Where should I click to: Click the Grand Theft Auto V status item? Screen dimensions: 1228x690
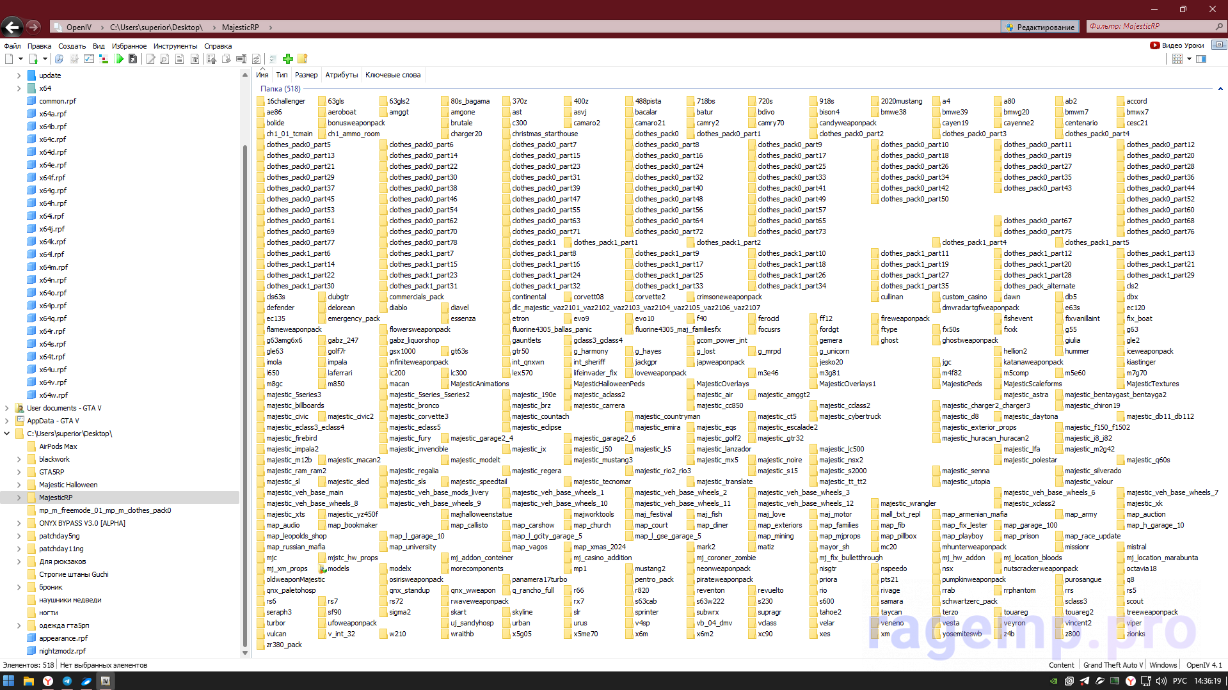pos(1112,665)
